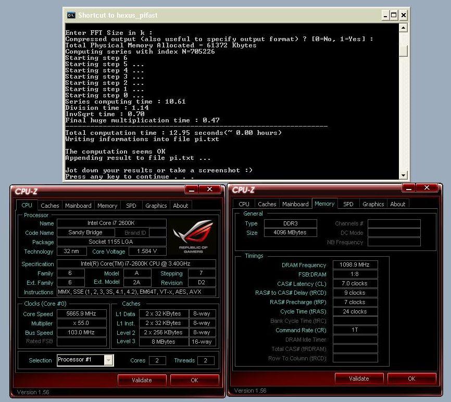Open Caches tab in left CPU-Z window
This screenshot has width=451, height=402.
click(x=50, y=206)
